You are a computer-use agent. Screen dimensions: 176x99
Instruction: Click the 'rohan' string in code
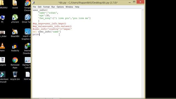52,13
